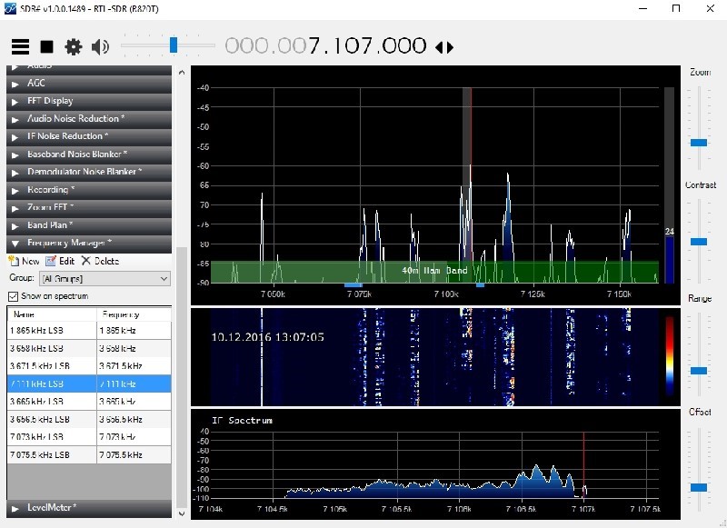The image size is (727, 528).
Task: Click New in Frequency Manager
Action: click(x=25, y=261)
